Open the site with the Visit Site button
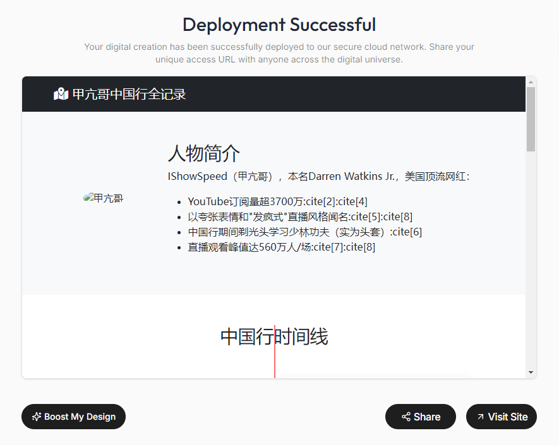The image size is (559, 445). point(502,417)
